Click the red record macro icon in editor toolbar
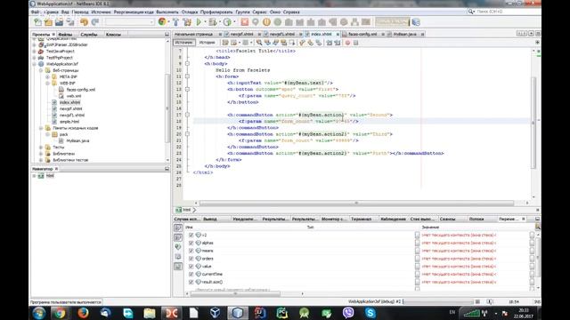Viewport: 570px width, 320px height. point(347,43)
